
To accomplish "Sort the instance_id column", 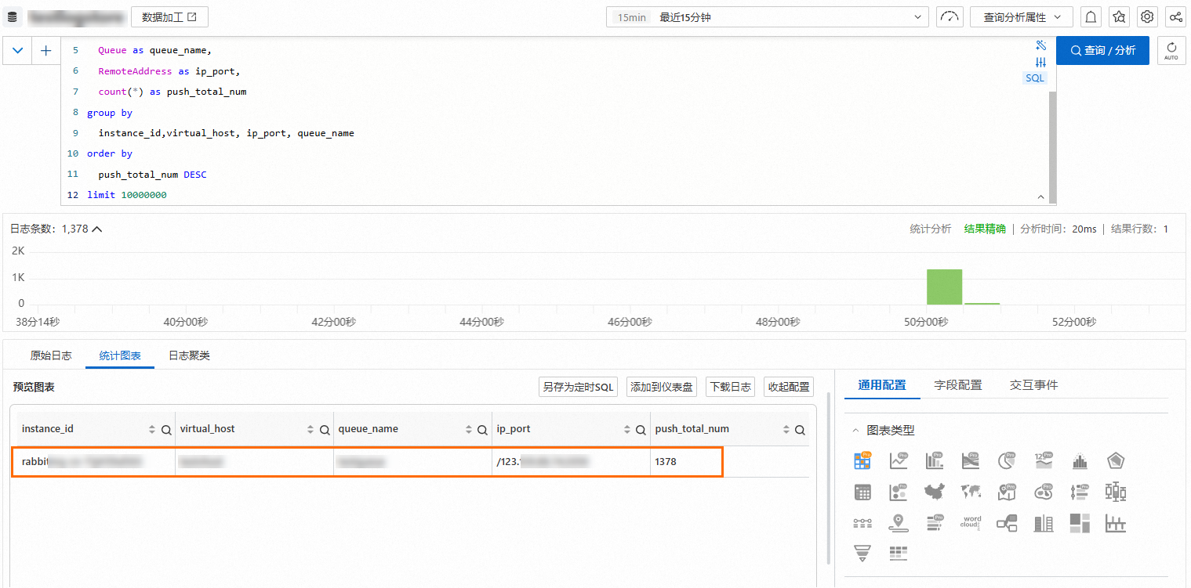I will click(152, 430).
